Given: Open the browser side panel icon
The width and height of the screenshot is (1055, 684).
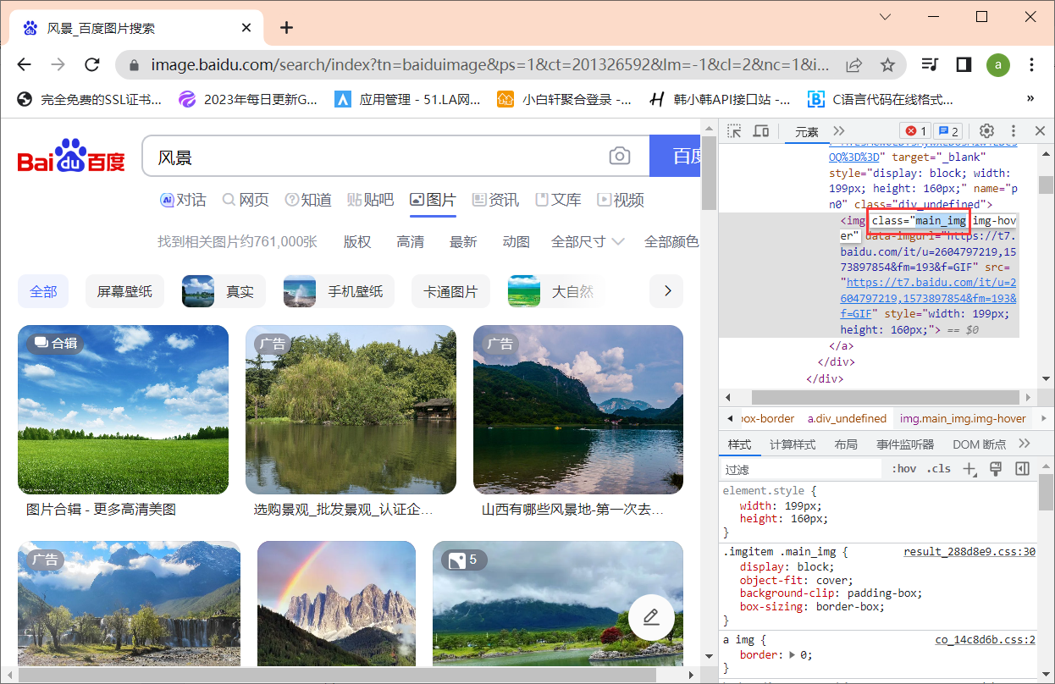Looking at the screenshot, I should [x=964, y=65].
